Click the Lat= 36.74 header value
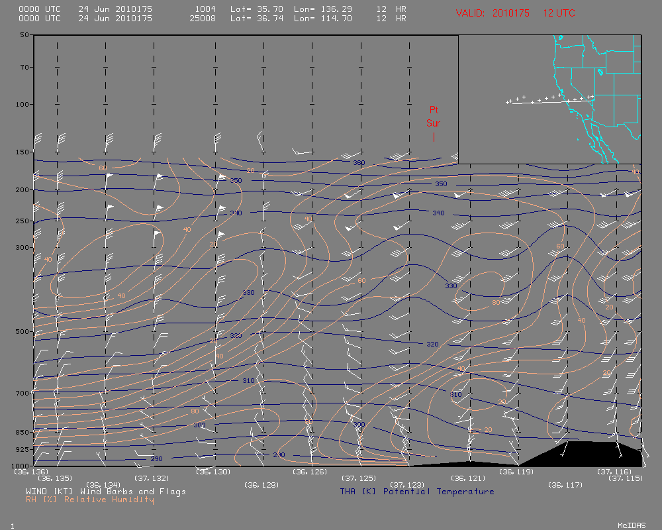This screenshot has height=530, width=662. pyautogui.click(x=257, y=18)
